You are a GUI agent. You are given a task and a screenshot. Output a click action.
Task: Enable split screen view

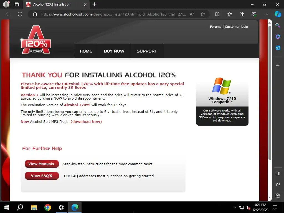[x=217, y=14]
